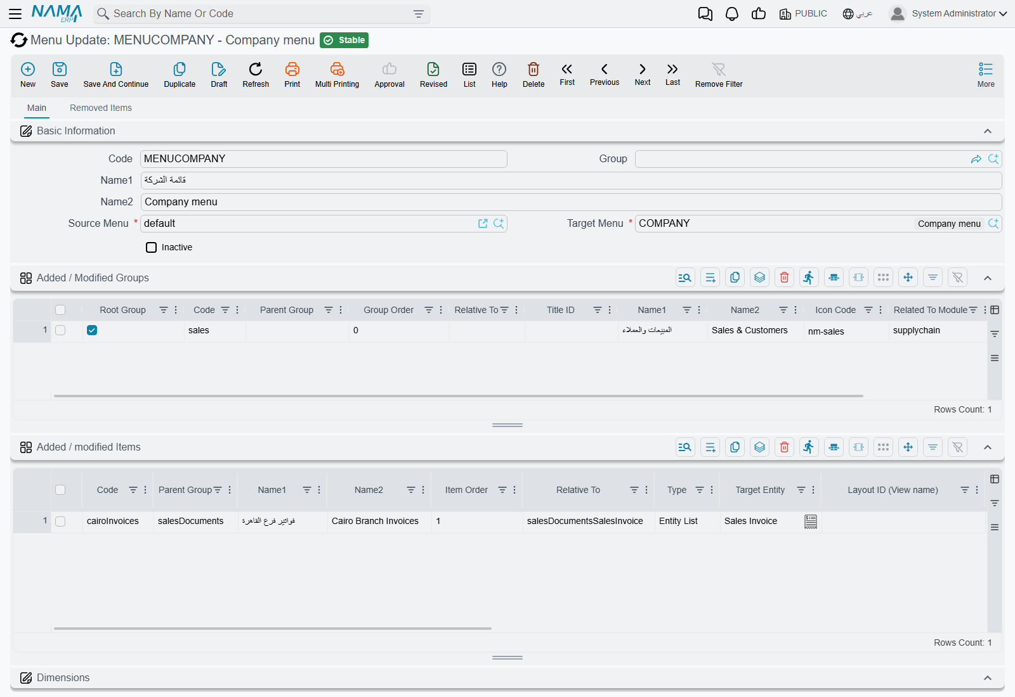Toggle select-all checkbox in Added Groups grid header
Image resolution: width=1015 pixels, height=697 pixels.
pyautogui.click(x=60, y=310)
